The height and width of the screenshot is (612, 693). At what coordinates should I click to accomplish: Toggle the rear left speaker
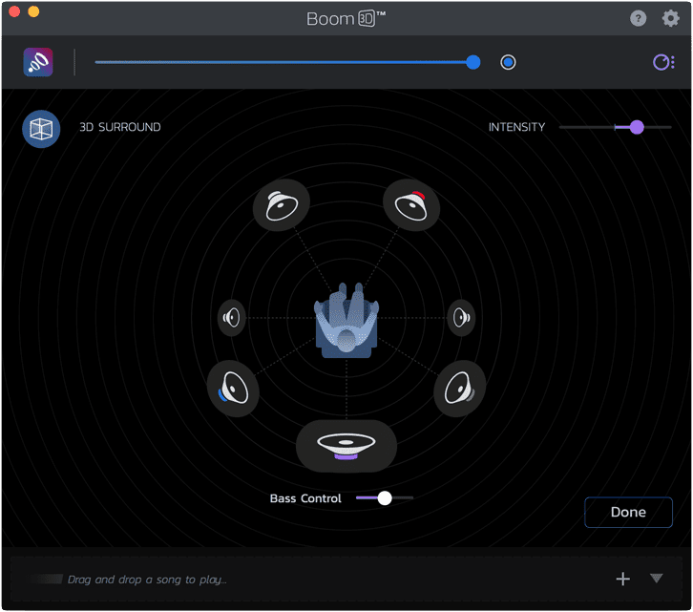click(233, 389)
